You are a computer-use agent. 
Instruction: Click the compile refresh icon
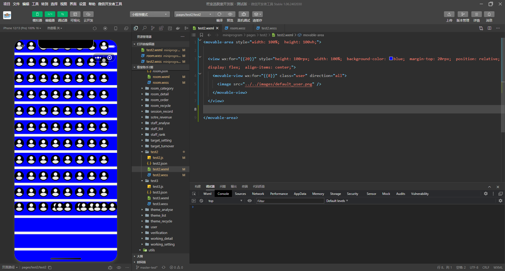(x=219, y=14)
